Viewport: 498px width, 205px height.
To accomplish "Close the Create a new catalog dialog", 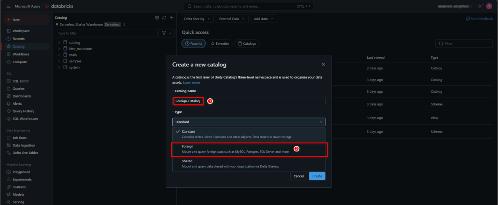I will pos(323,64).
